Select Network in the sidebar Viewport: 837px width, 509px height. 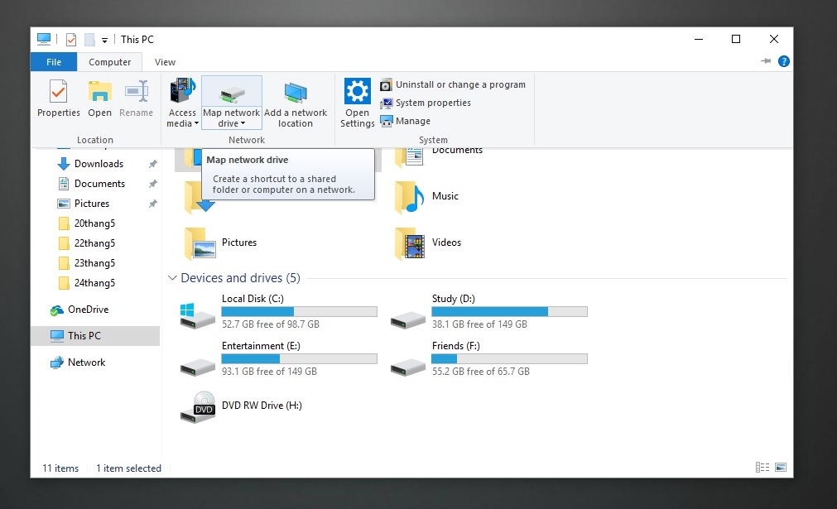[x=88, y=363]
